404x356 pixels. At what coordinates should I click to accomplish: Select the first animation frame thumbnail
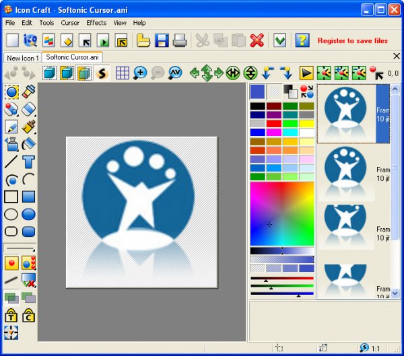pyautogui.click(x=353, y=114)
